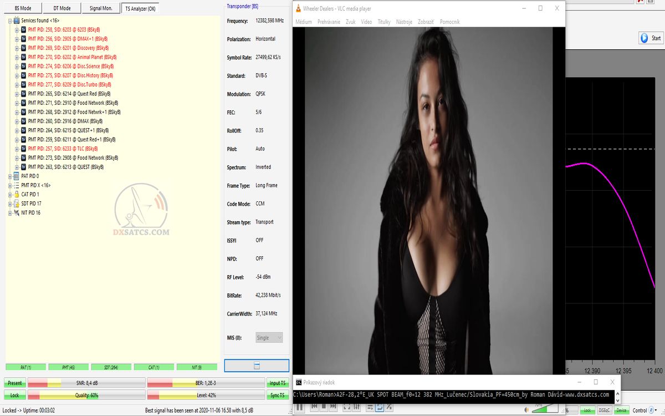The width and height of the screenshot is (665, 416).
Task: Click the list icon for PMT PID X
Action: 16,185
